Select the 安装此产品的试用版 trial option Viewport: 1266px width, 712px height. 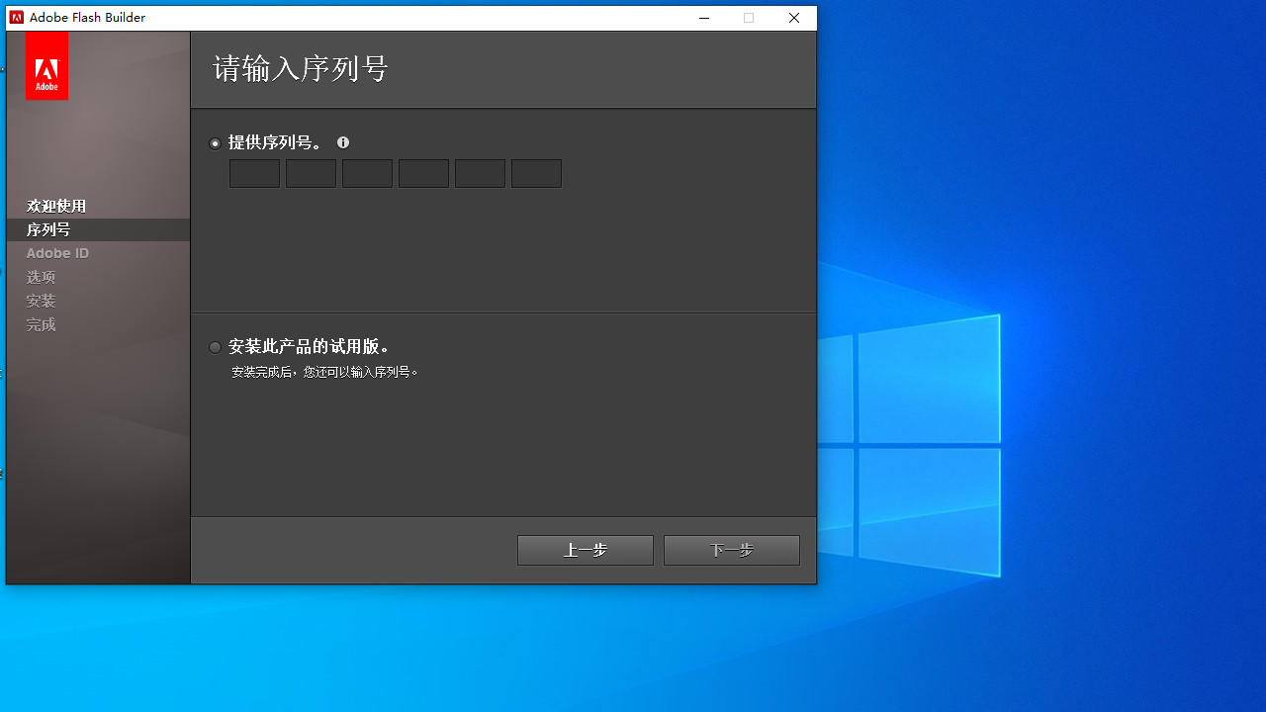click(x=215, y=347)
